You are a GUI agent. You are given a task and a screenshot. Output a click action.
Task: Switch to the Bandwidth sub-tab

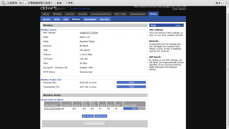(90, 19)
